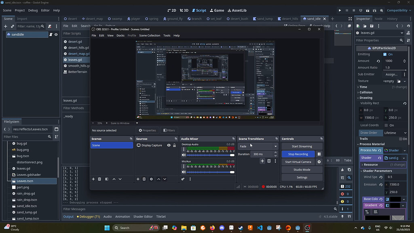The width and height of the screenshot is (414, 233).
Task: Clear output icon showing 232 messages
Action: 345,186
